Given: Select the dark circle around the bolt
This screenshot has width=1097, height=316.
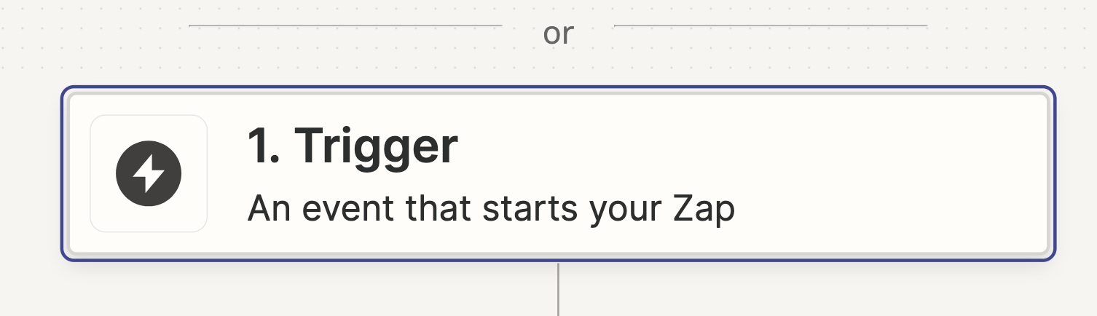Looking at the screenshot, I should (x=149, y=174).
